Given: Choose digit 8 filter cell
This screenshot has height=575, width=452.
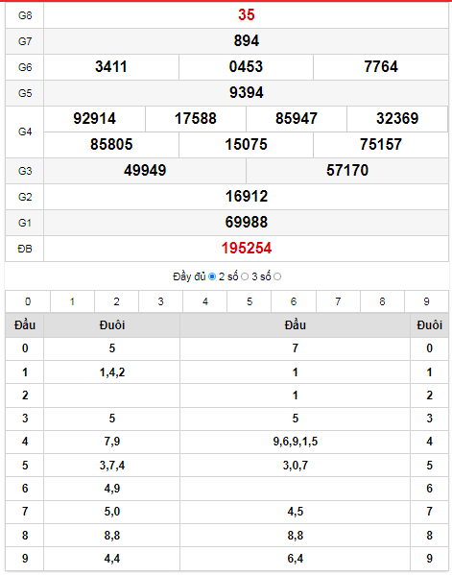Looking at the screenshot, I should pyautogui.click(x=382, y=301).
